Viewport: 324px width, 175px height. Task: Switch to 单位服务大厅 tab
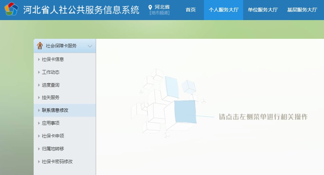(263, 10)
